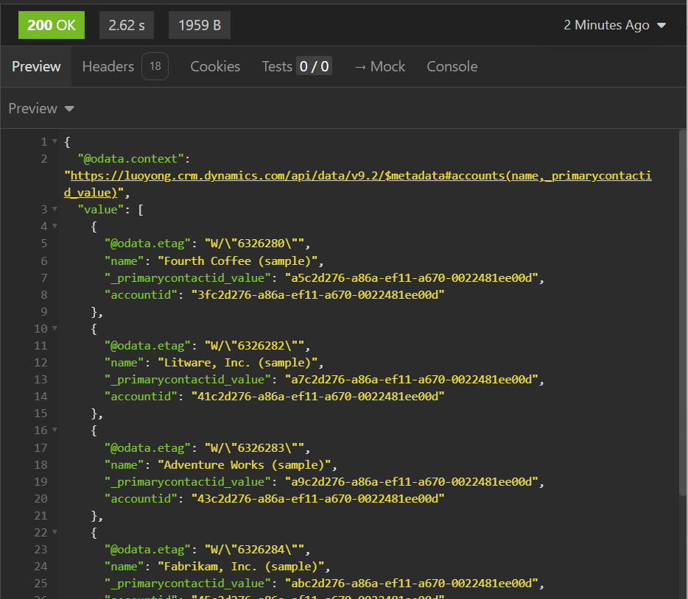Viewport: 688px width, 599px height.
Task: Click the 200 OK status badge
Action: click(52, 25)
